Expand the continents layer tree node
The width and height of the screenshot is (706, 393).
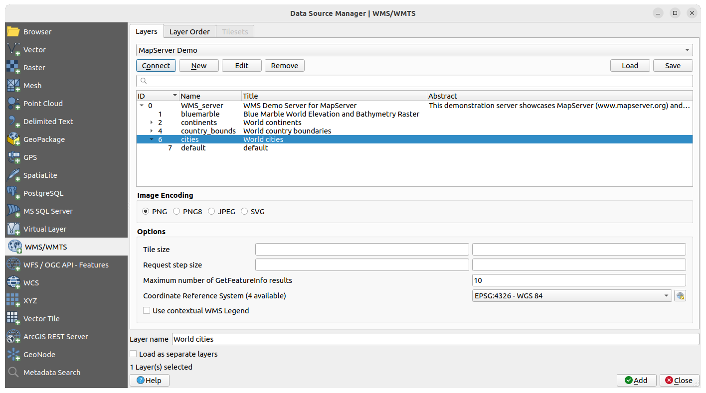[x=152, y=123]
